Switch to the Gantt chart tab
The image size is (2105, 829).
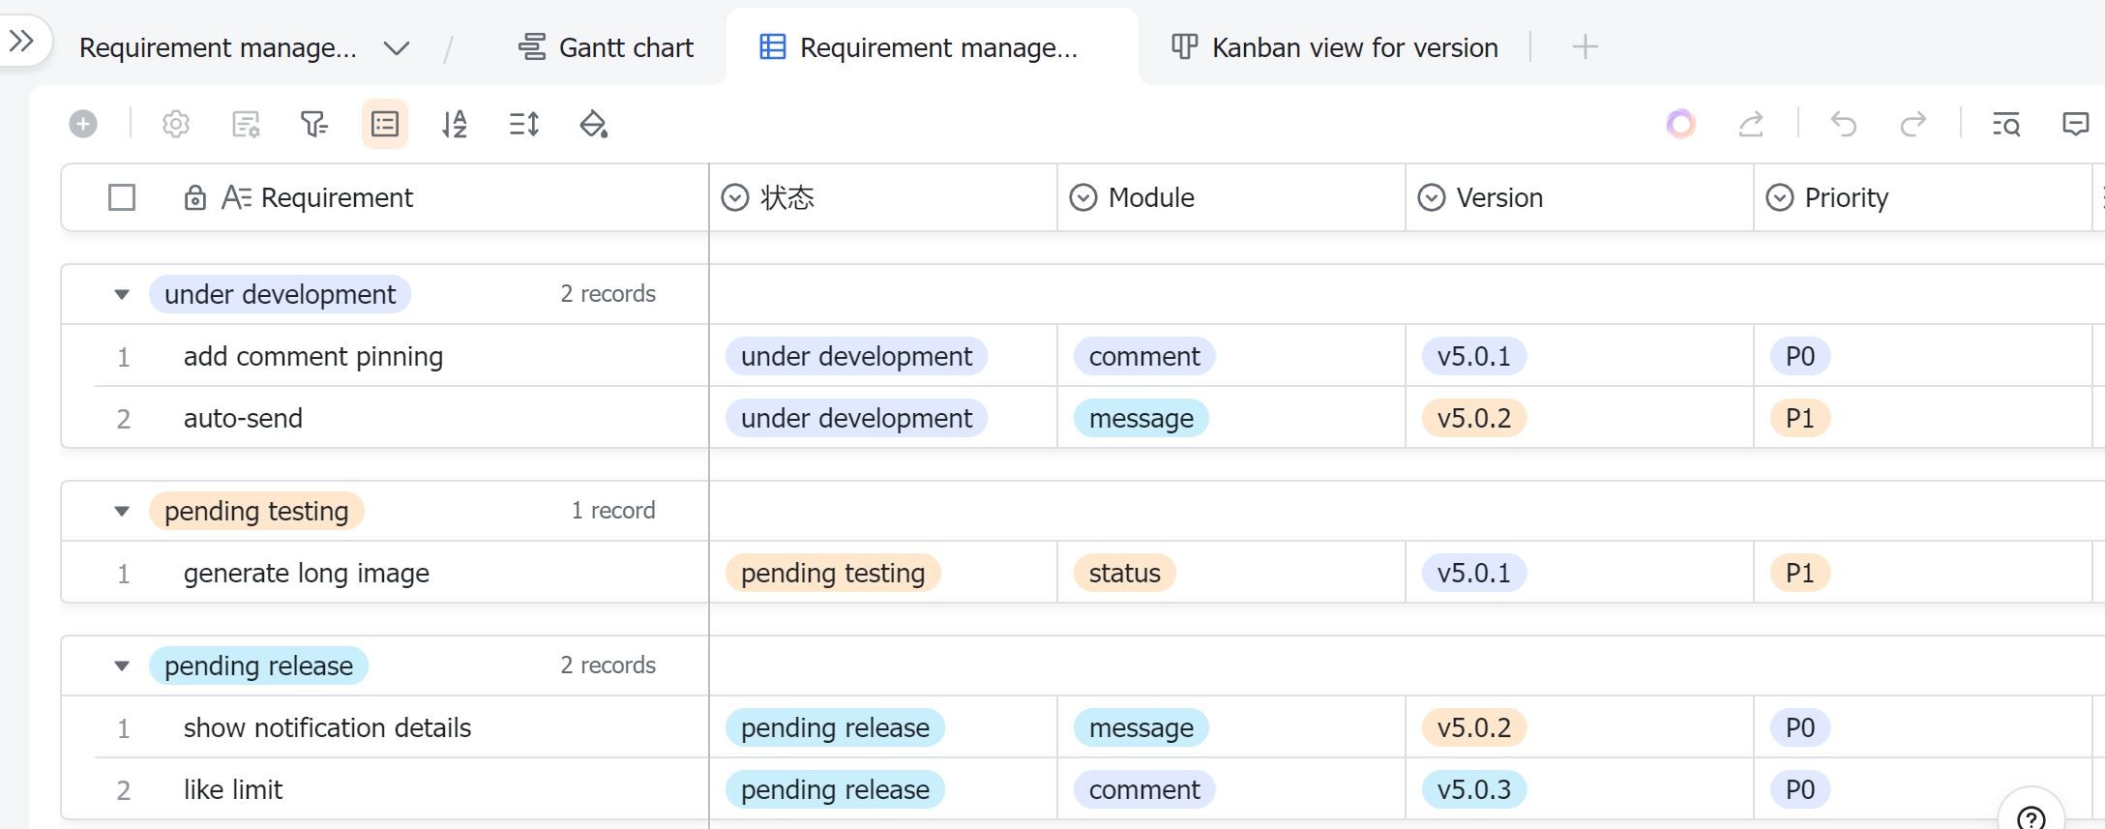pos(607,47)
